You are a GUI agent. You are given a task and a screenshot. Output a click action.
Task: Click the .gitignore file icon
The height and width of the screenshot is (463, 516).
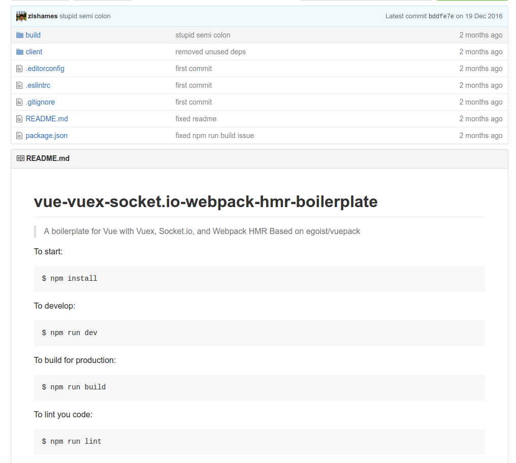pos(20,102)
